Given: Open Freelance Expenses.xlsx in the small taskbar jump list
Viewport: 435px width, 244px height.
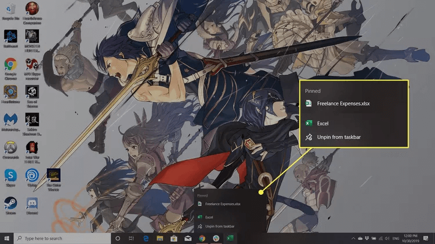Looking at the screenshot, I should [219, 204].
